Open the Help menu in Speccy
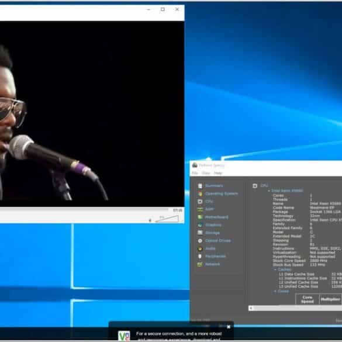342x342 pixels. [218, 173]
